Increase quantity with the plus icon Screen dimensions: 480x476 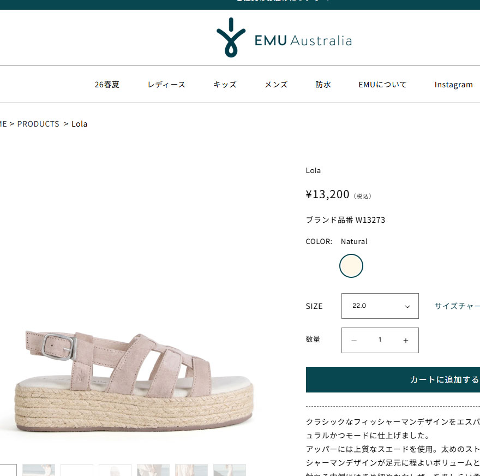pos(406,340)
